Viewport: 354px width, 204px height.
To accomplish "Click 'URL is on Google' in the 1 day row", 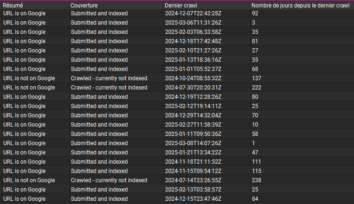I will click(x=25, y=143).
